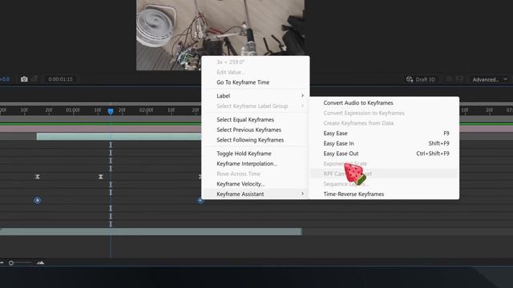Click the 02:00f ruler mark
Screen dimensions: 513x288
point(146,110)
